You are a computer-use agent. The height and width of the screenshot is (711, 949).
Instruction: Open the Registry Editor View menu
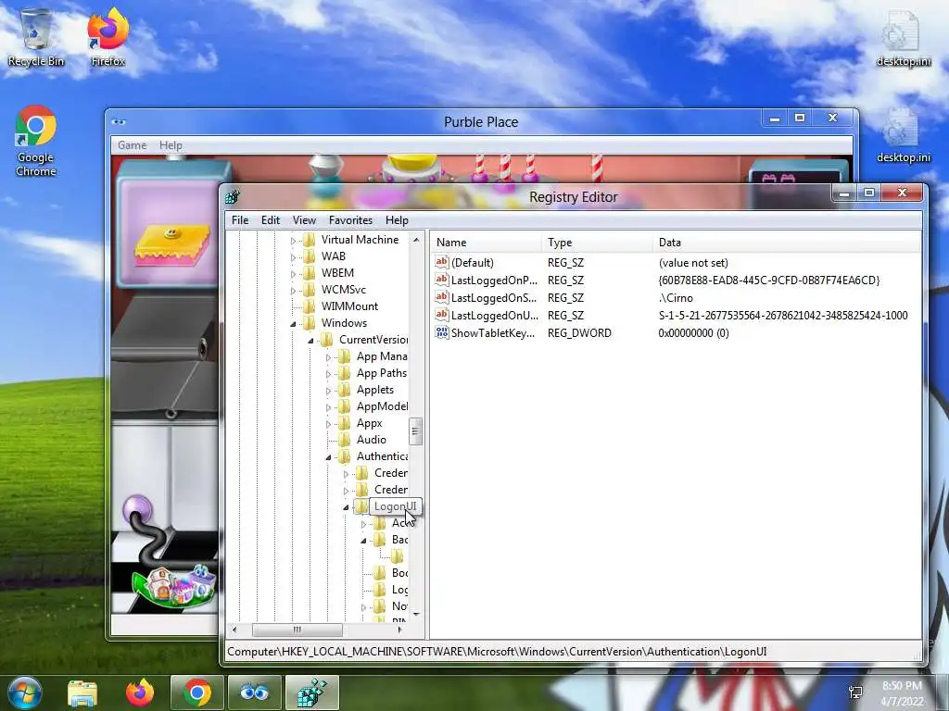click(x=304, y=220)
